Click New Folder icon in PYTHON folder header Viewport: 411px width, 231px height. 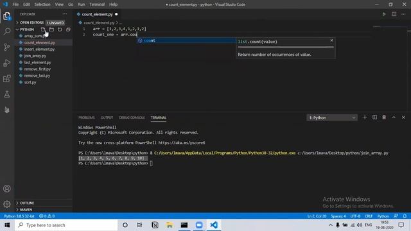51,30
